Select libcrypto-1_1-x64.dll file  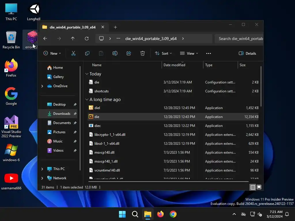tap(173, 135)
